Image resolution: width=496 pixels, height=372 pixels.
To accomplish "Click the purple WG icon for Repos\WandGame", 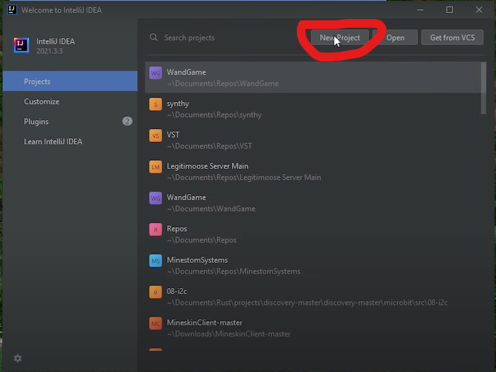I will 156,73.
